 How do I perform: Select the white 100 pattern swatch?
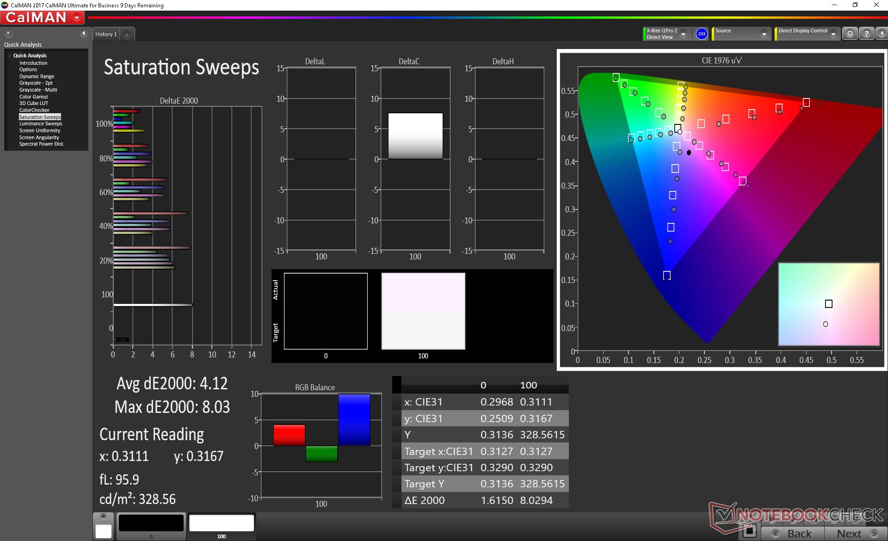222,523
